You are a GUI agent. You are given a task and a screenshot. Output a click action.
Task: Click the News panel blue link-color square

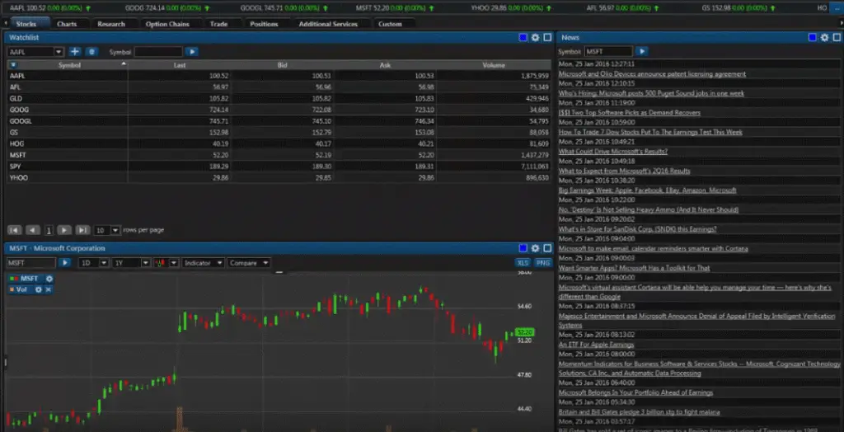813,38
